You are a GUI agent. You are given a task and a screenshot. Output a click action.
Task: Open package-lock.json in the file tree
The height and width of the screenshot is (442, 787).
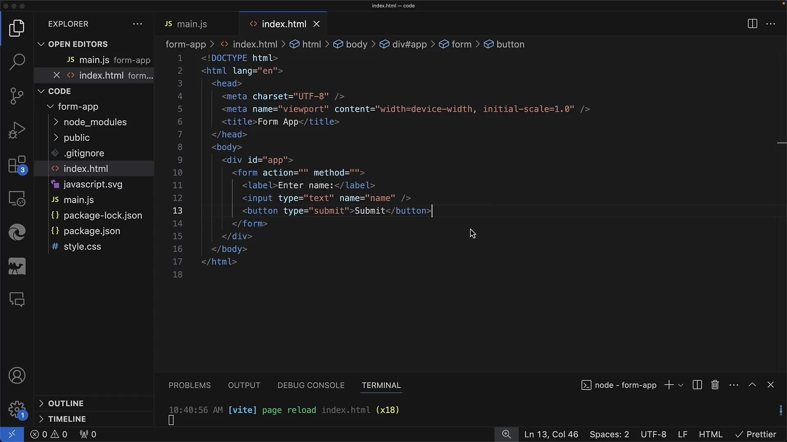94,215
